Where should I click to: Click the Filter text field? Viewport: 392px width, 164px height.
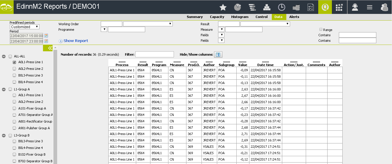154,54
